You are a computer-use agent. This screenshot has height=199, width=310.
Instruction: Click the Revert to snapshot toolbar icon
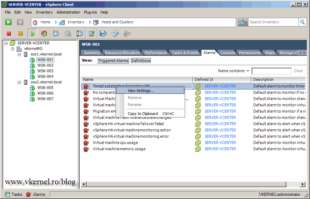click(67, 33)
